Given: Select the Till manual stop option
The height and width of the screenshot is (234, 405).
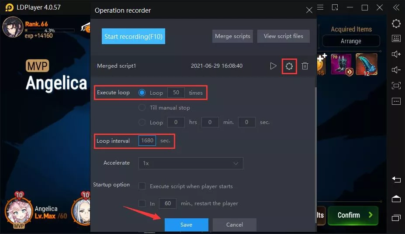Looking at the screenshot, I should point(142,107).
